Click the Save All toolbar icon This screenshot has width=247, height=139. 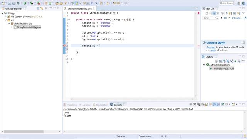[x=14, y=3]
